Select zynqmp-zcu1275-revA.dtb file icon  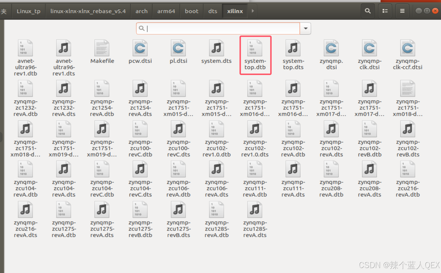64,210
